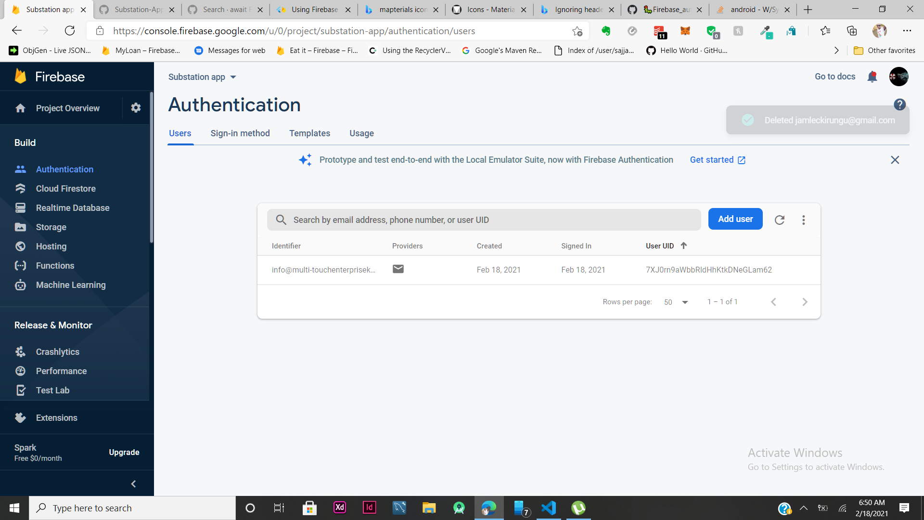Open Adobe XD from taskbar

point(340,508)
